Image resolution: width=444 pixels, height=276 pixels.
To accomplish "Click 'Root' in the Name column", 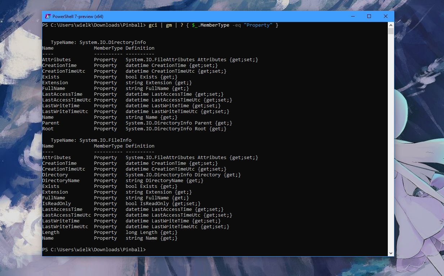I will [48, 129].
